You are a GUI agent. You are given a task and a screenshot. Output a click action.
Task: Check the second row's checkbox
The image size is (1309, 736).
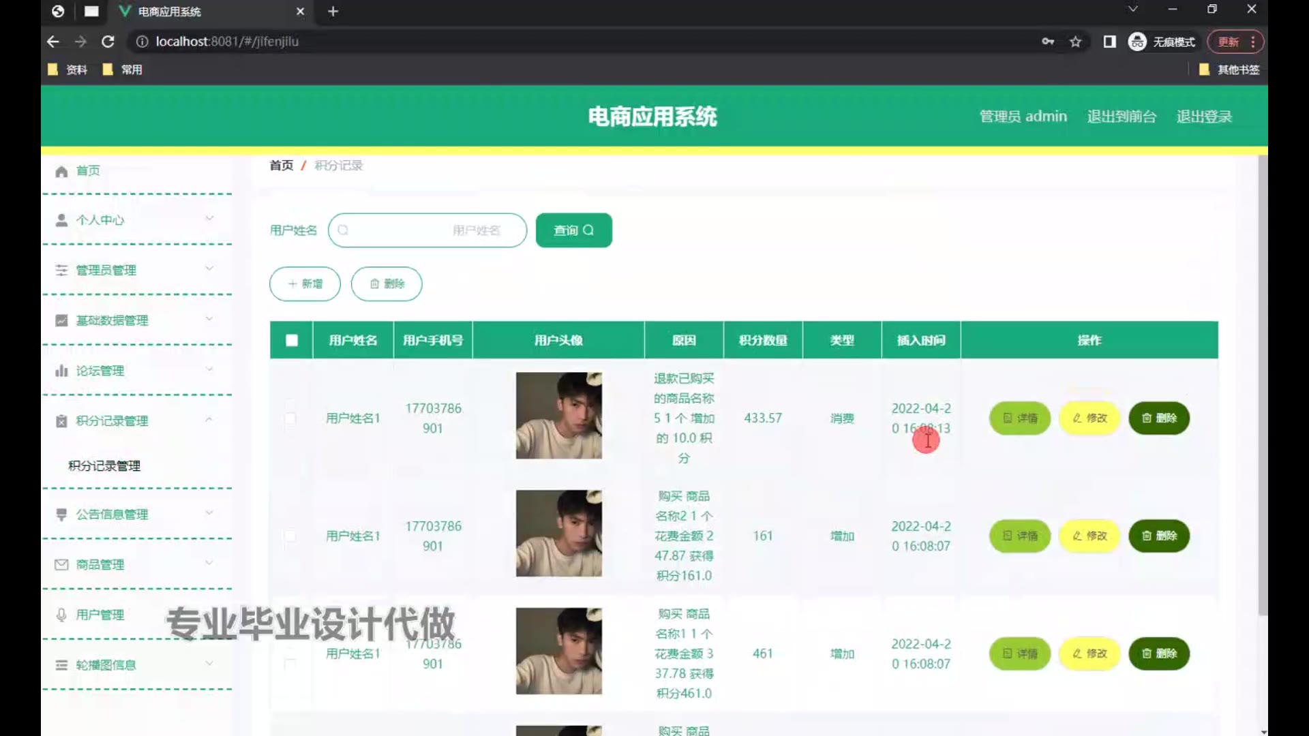pos(290,536)
